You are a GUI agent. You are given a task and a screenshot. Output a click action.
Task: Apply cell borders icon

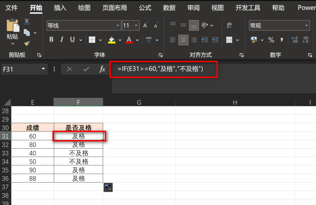tap(92, 40)
